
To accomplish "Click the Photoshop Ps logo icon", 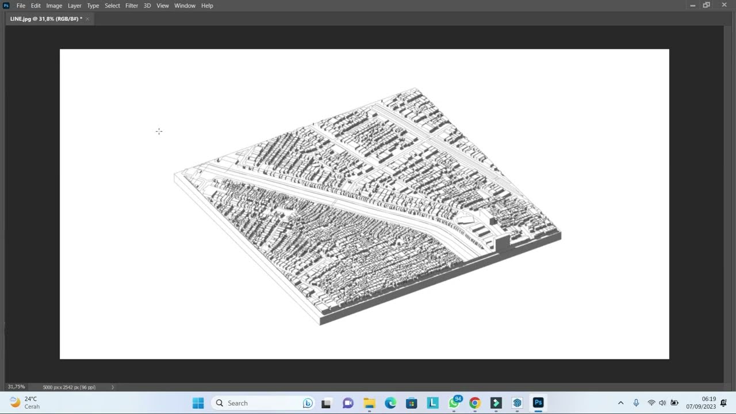I will 6,6.
